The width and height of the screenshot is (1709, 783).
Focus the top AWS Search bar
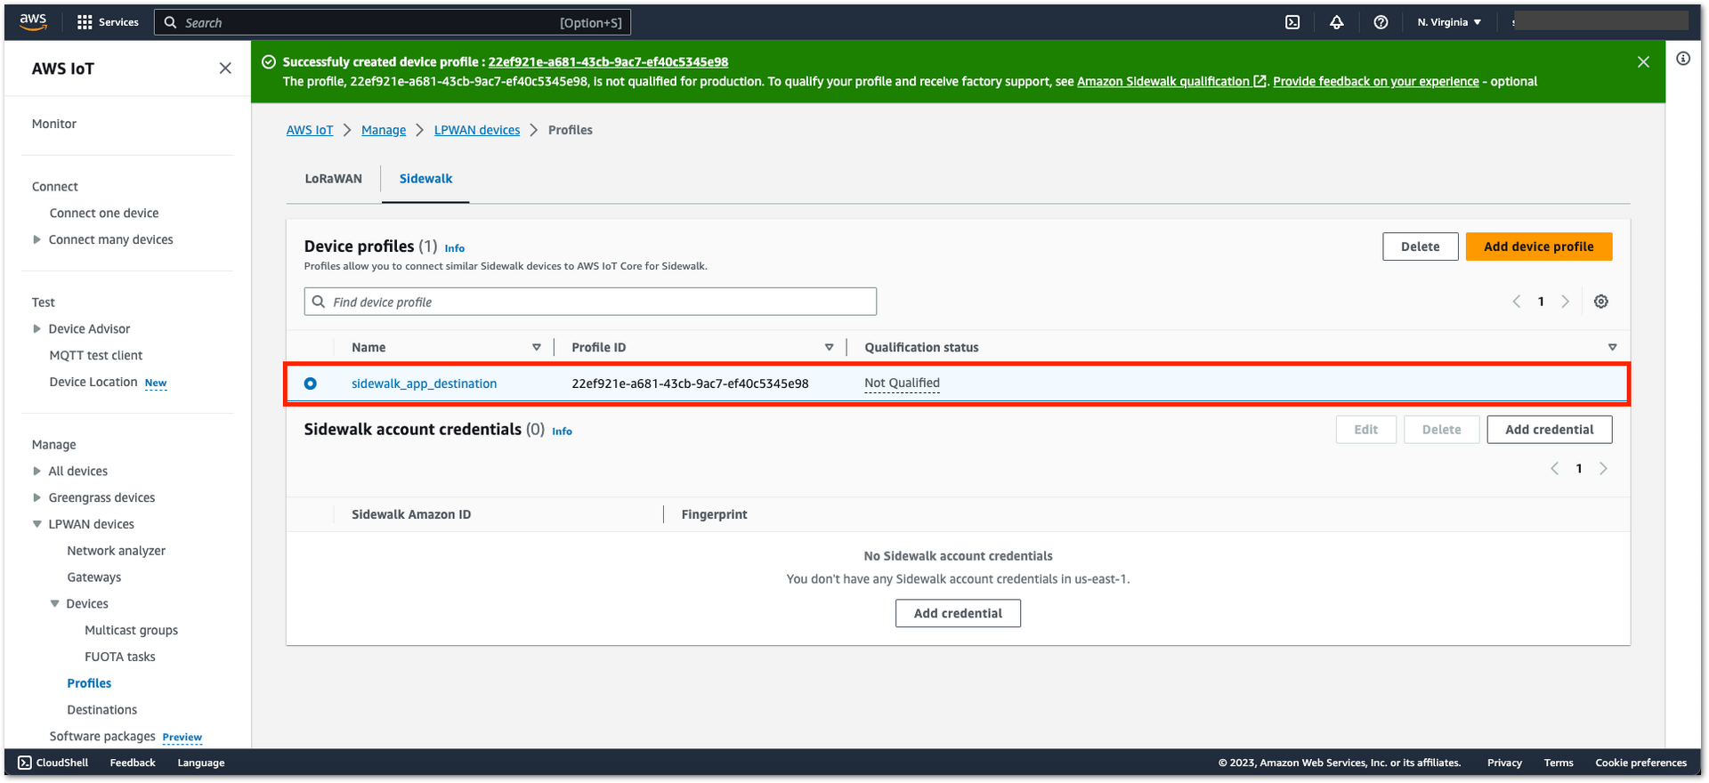393,22
